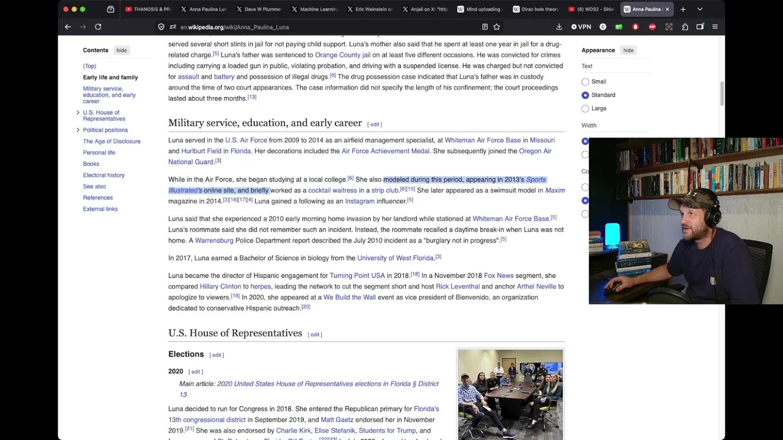783x440 pixels.
Task: Select the Standard text size option
Action: click(x=585, y=95)
